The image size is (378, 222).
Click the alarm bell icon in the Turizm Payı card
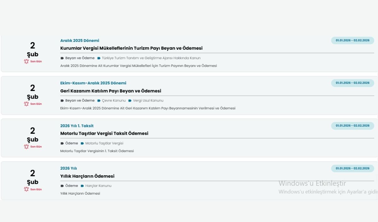tap(26, 61)
